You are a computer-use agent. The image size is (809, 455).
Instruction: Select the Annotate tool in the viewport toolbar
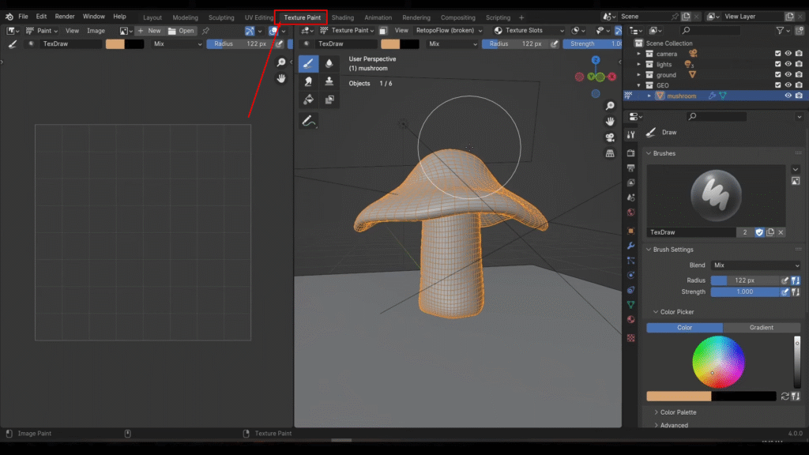coord(308,121)
